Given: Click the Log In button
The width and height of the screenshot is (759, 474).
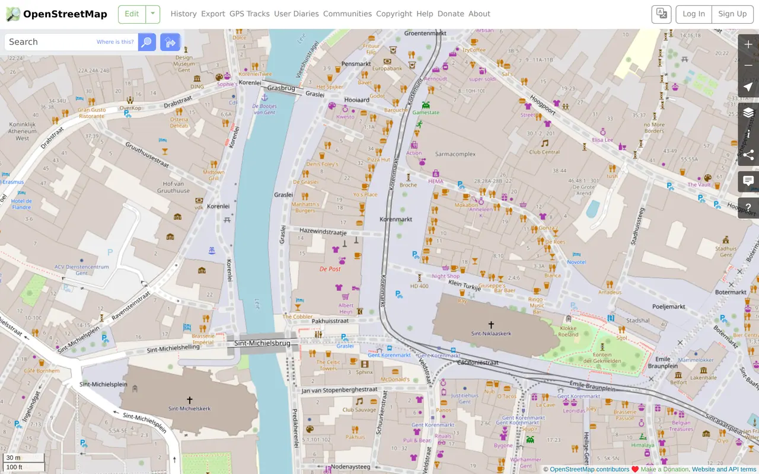Looking at the screenshot, I should 694,14.
